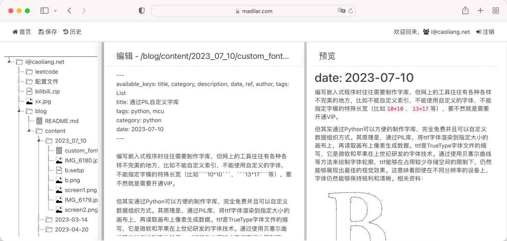This screenshot has height=241, width=507.
Task: Go back using the browser back arrow
Action: click(x=69, y=11)
